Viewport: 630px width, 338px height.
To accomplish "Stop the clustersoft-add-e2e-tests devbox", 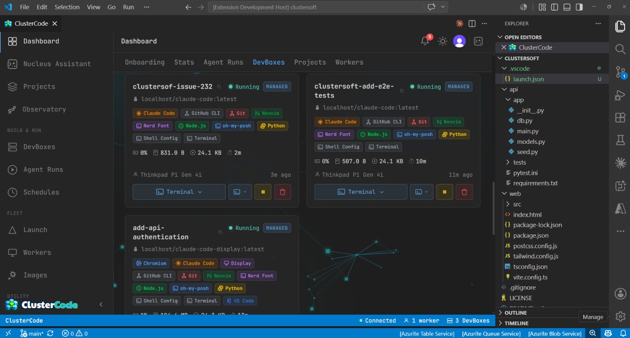I will 445,192.
